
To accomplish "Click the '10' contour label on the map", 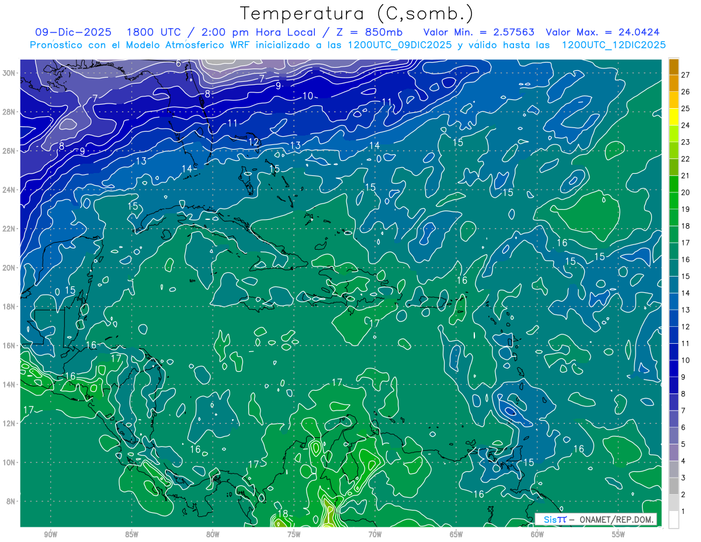I will (x=308, y=96).
